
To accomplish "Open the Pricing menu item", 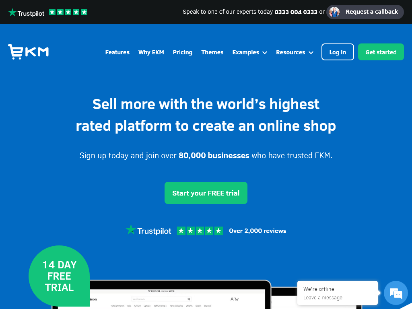I will (183, 52).
